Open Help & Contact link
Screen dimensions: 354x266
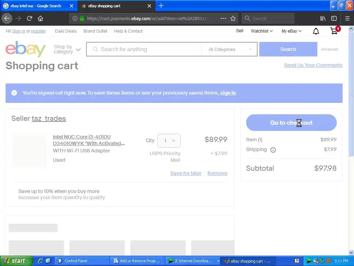coord(128,31)
